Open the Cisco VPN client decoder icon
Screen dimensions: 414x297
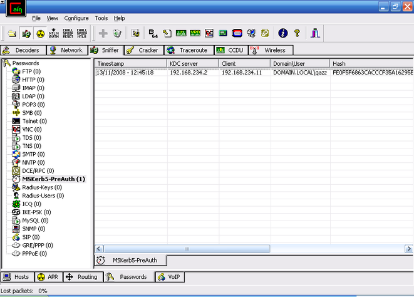pyautogui.click(x=195, y=33)
